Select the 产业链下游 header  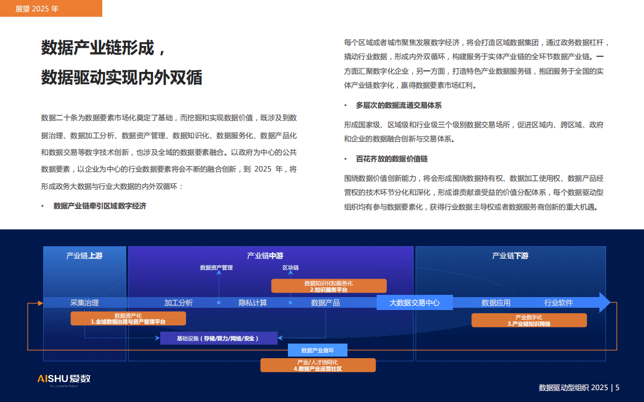point(510,256)
